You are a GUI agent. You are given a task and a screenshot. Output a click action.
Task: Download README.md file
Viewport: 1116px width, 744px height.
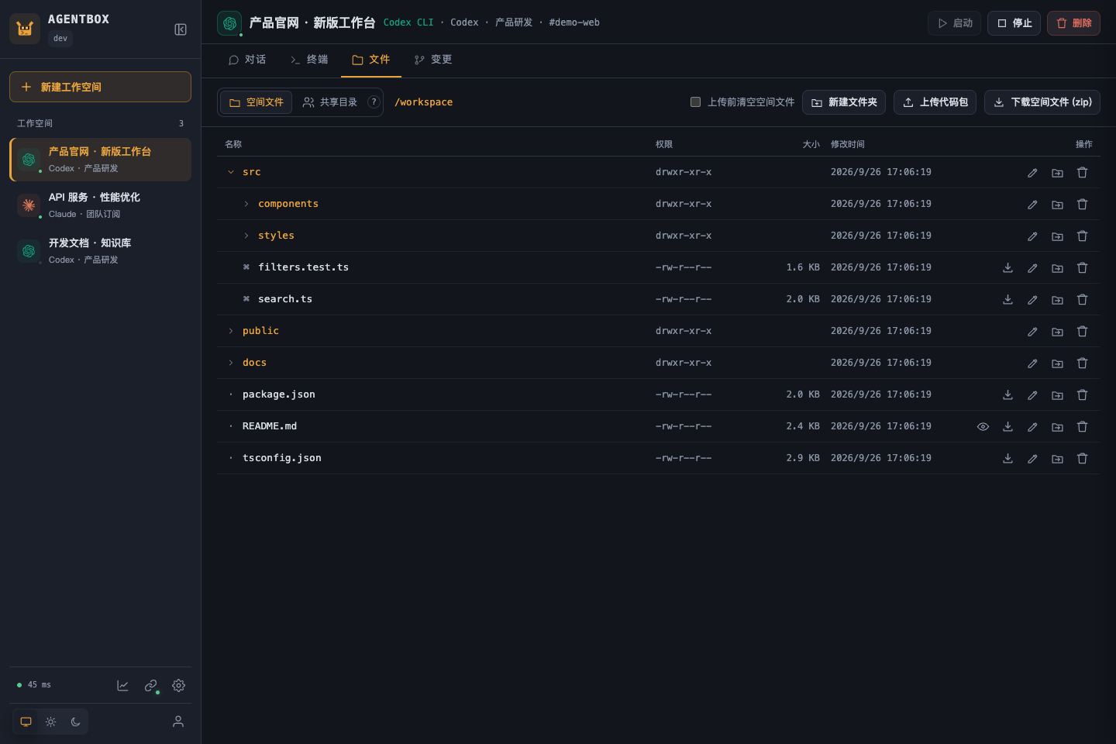pos(1007,426)
